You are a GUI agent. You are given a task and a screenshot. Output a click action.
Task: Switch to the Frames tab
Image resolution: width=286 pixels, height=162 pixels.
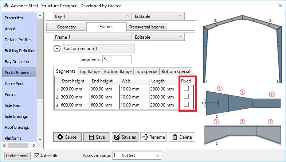point(106,27)
